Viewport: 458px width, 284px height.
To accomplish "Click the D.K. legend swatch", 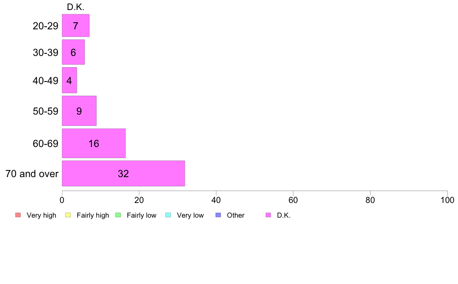I will [x=268, y=215].
